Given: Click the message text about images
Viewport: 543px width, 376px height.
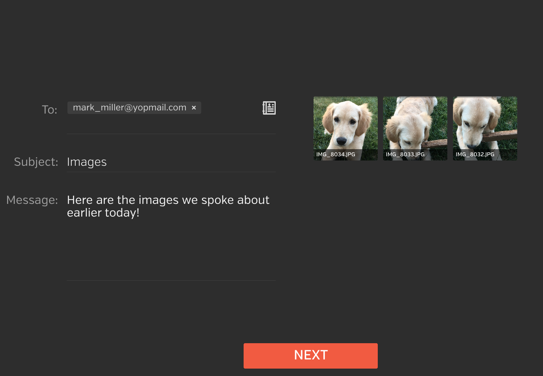Looking at the screenshot, I should pos(168,206).
